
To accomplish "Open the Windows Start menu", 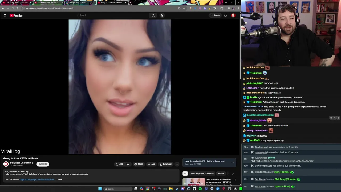I will tap(100, 189).
